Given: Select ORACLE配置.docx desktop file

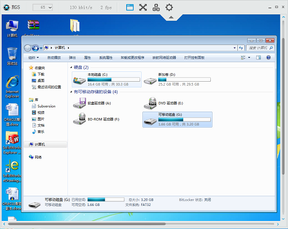Looking at the screenshot, I should (12, 115).
